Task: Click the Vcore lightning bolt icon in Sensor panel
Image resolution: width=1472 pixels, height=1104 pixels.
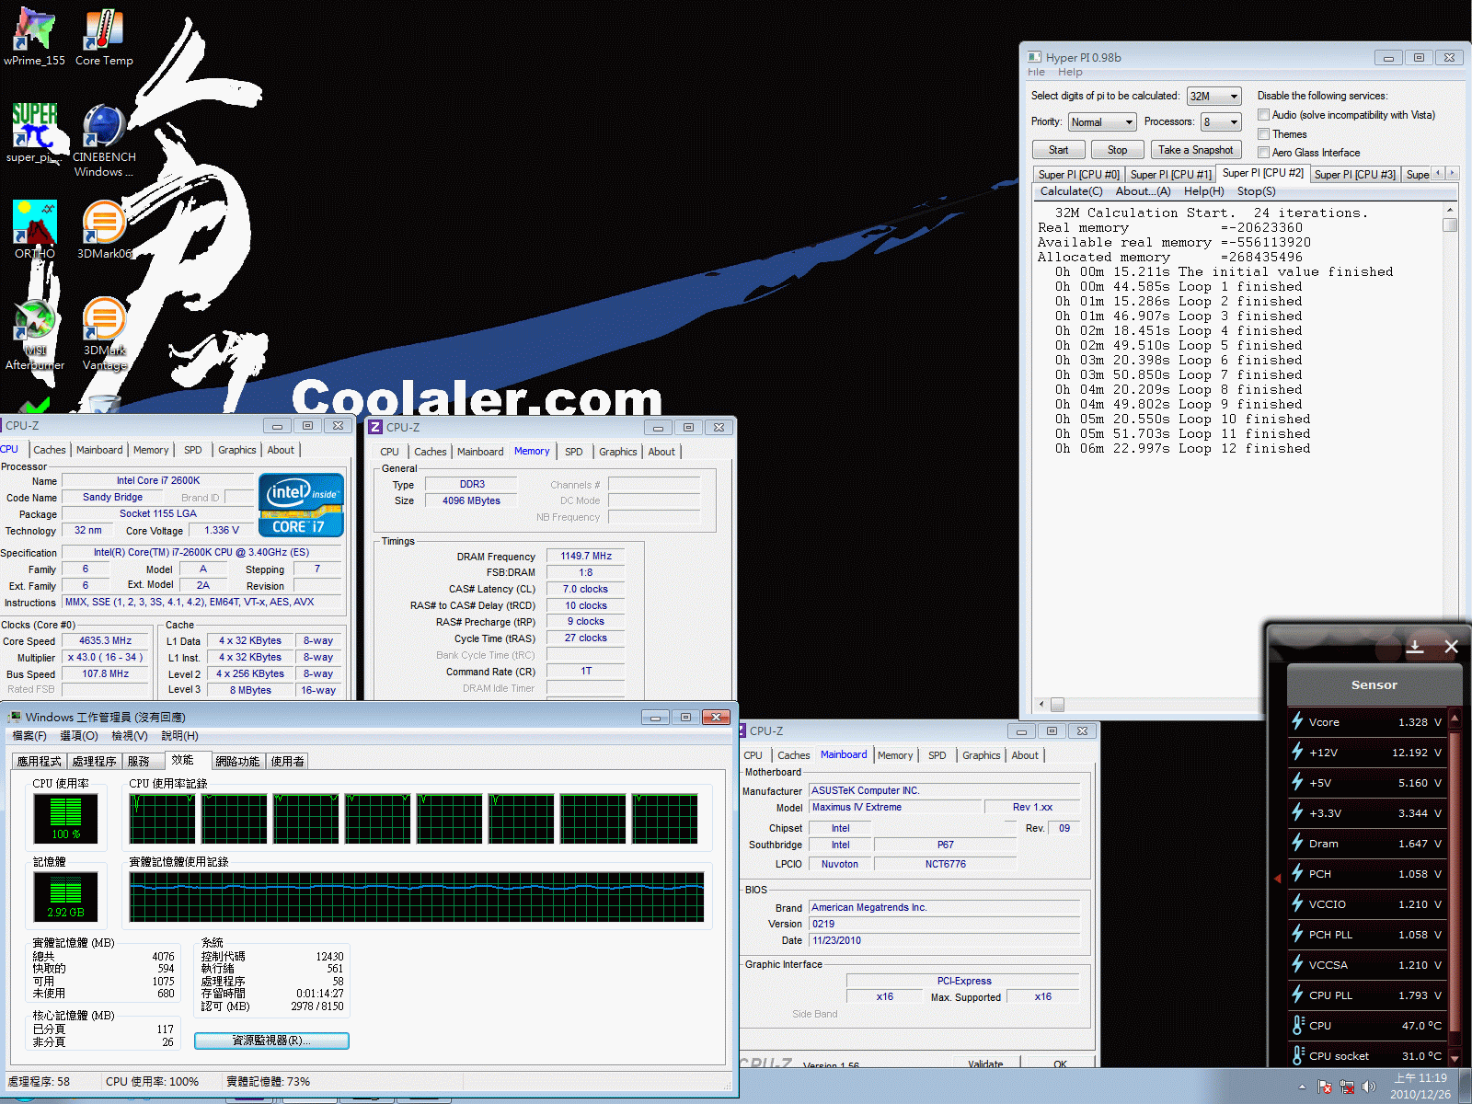Action: [1297, 721]
